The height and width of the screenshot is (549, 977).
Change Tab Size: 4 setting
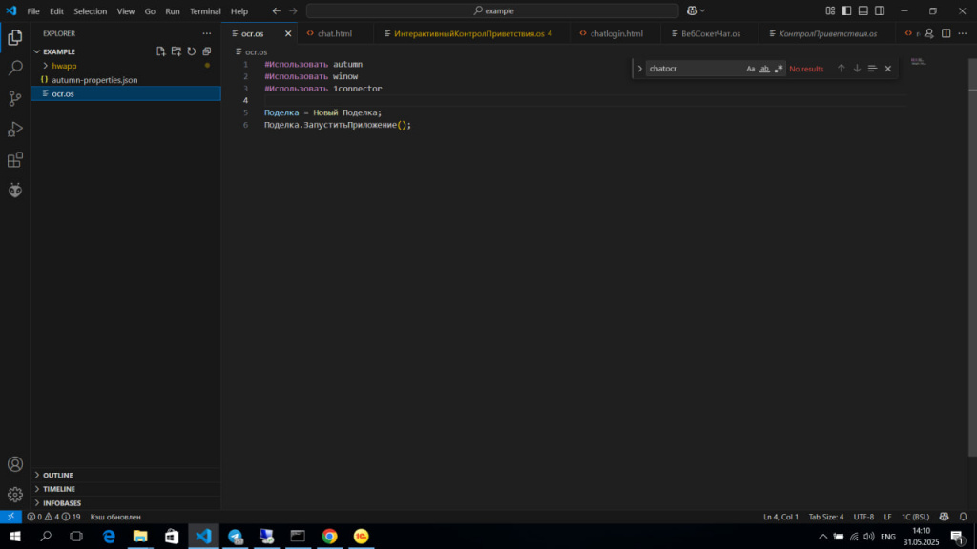click(x=826, y=517)
